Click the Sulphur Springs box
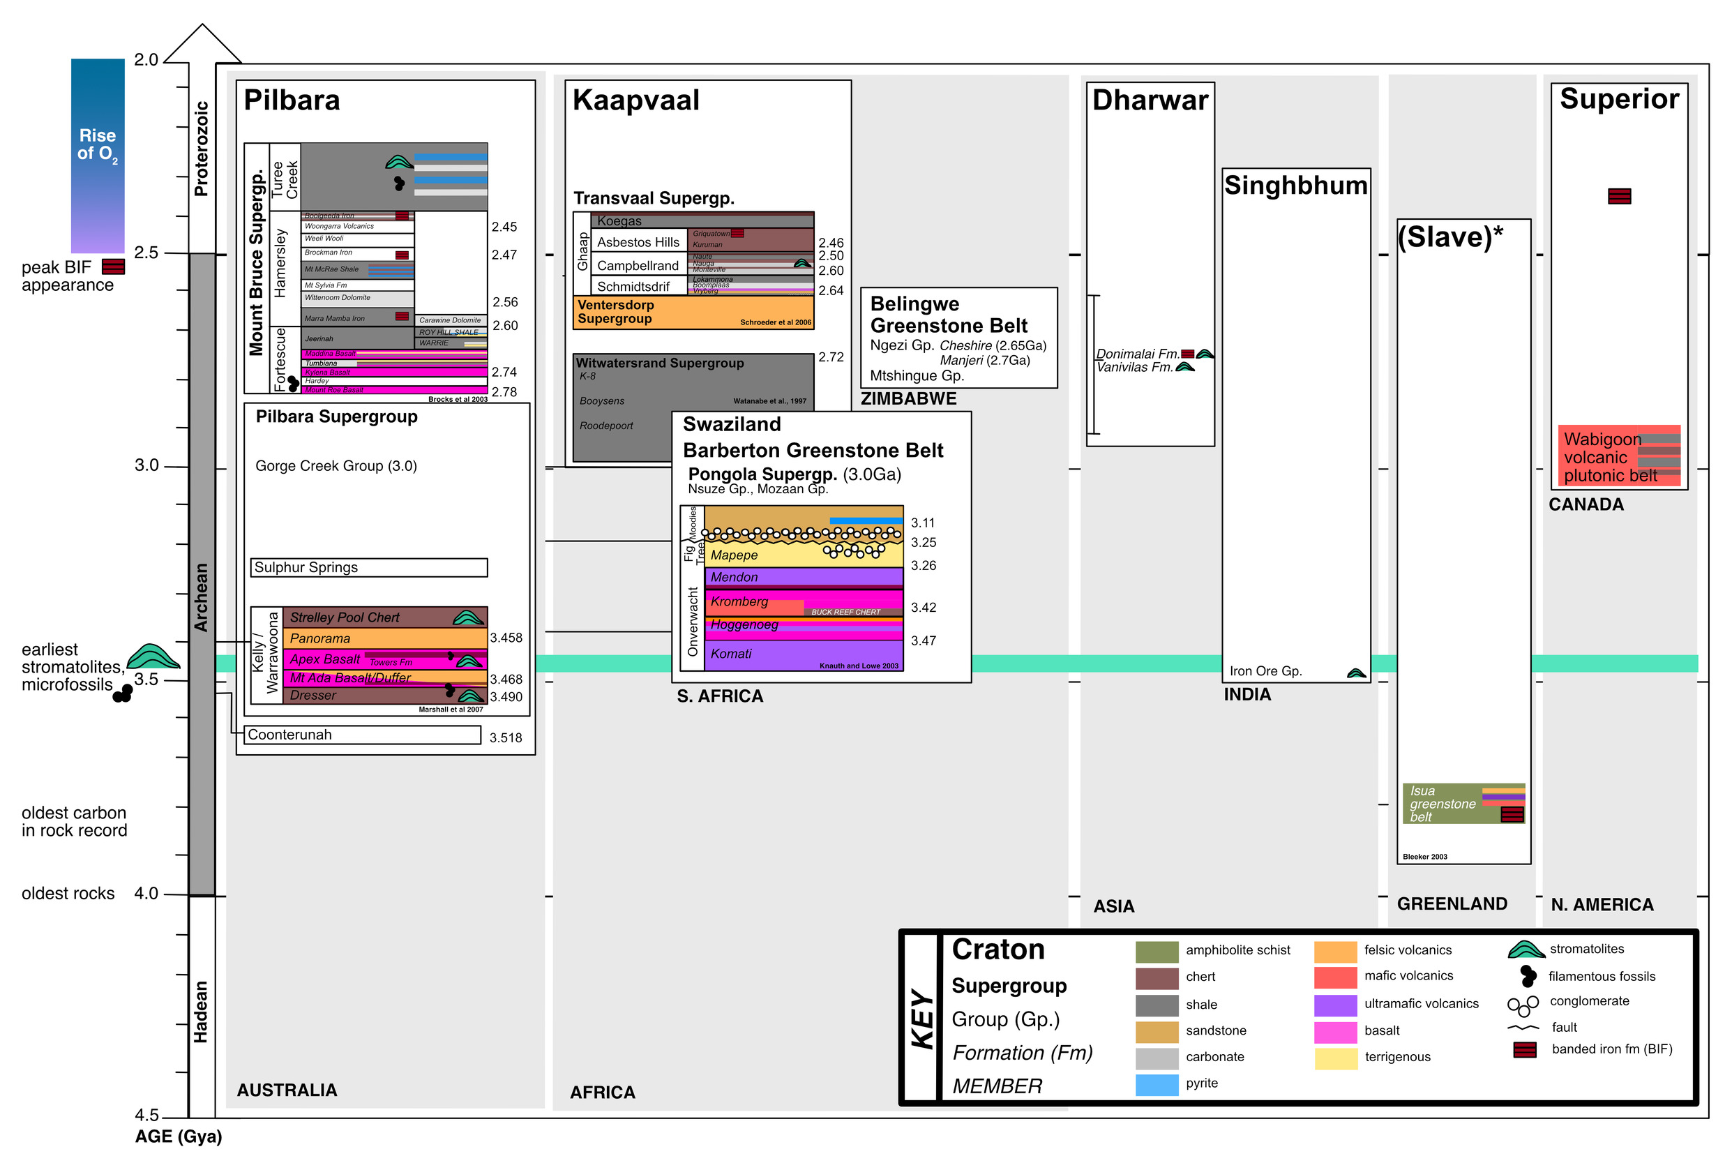 pos(368,567)
